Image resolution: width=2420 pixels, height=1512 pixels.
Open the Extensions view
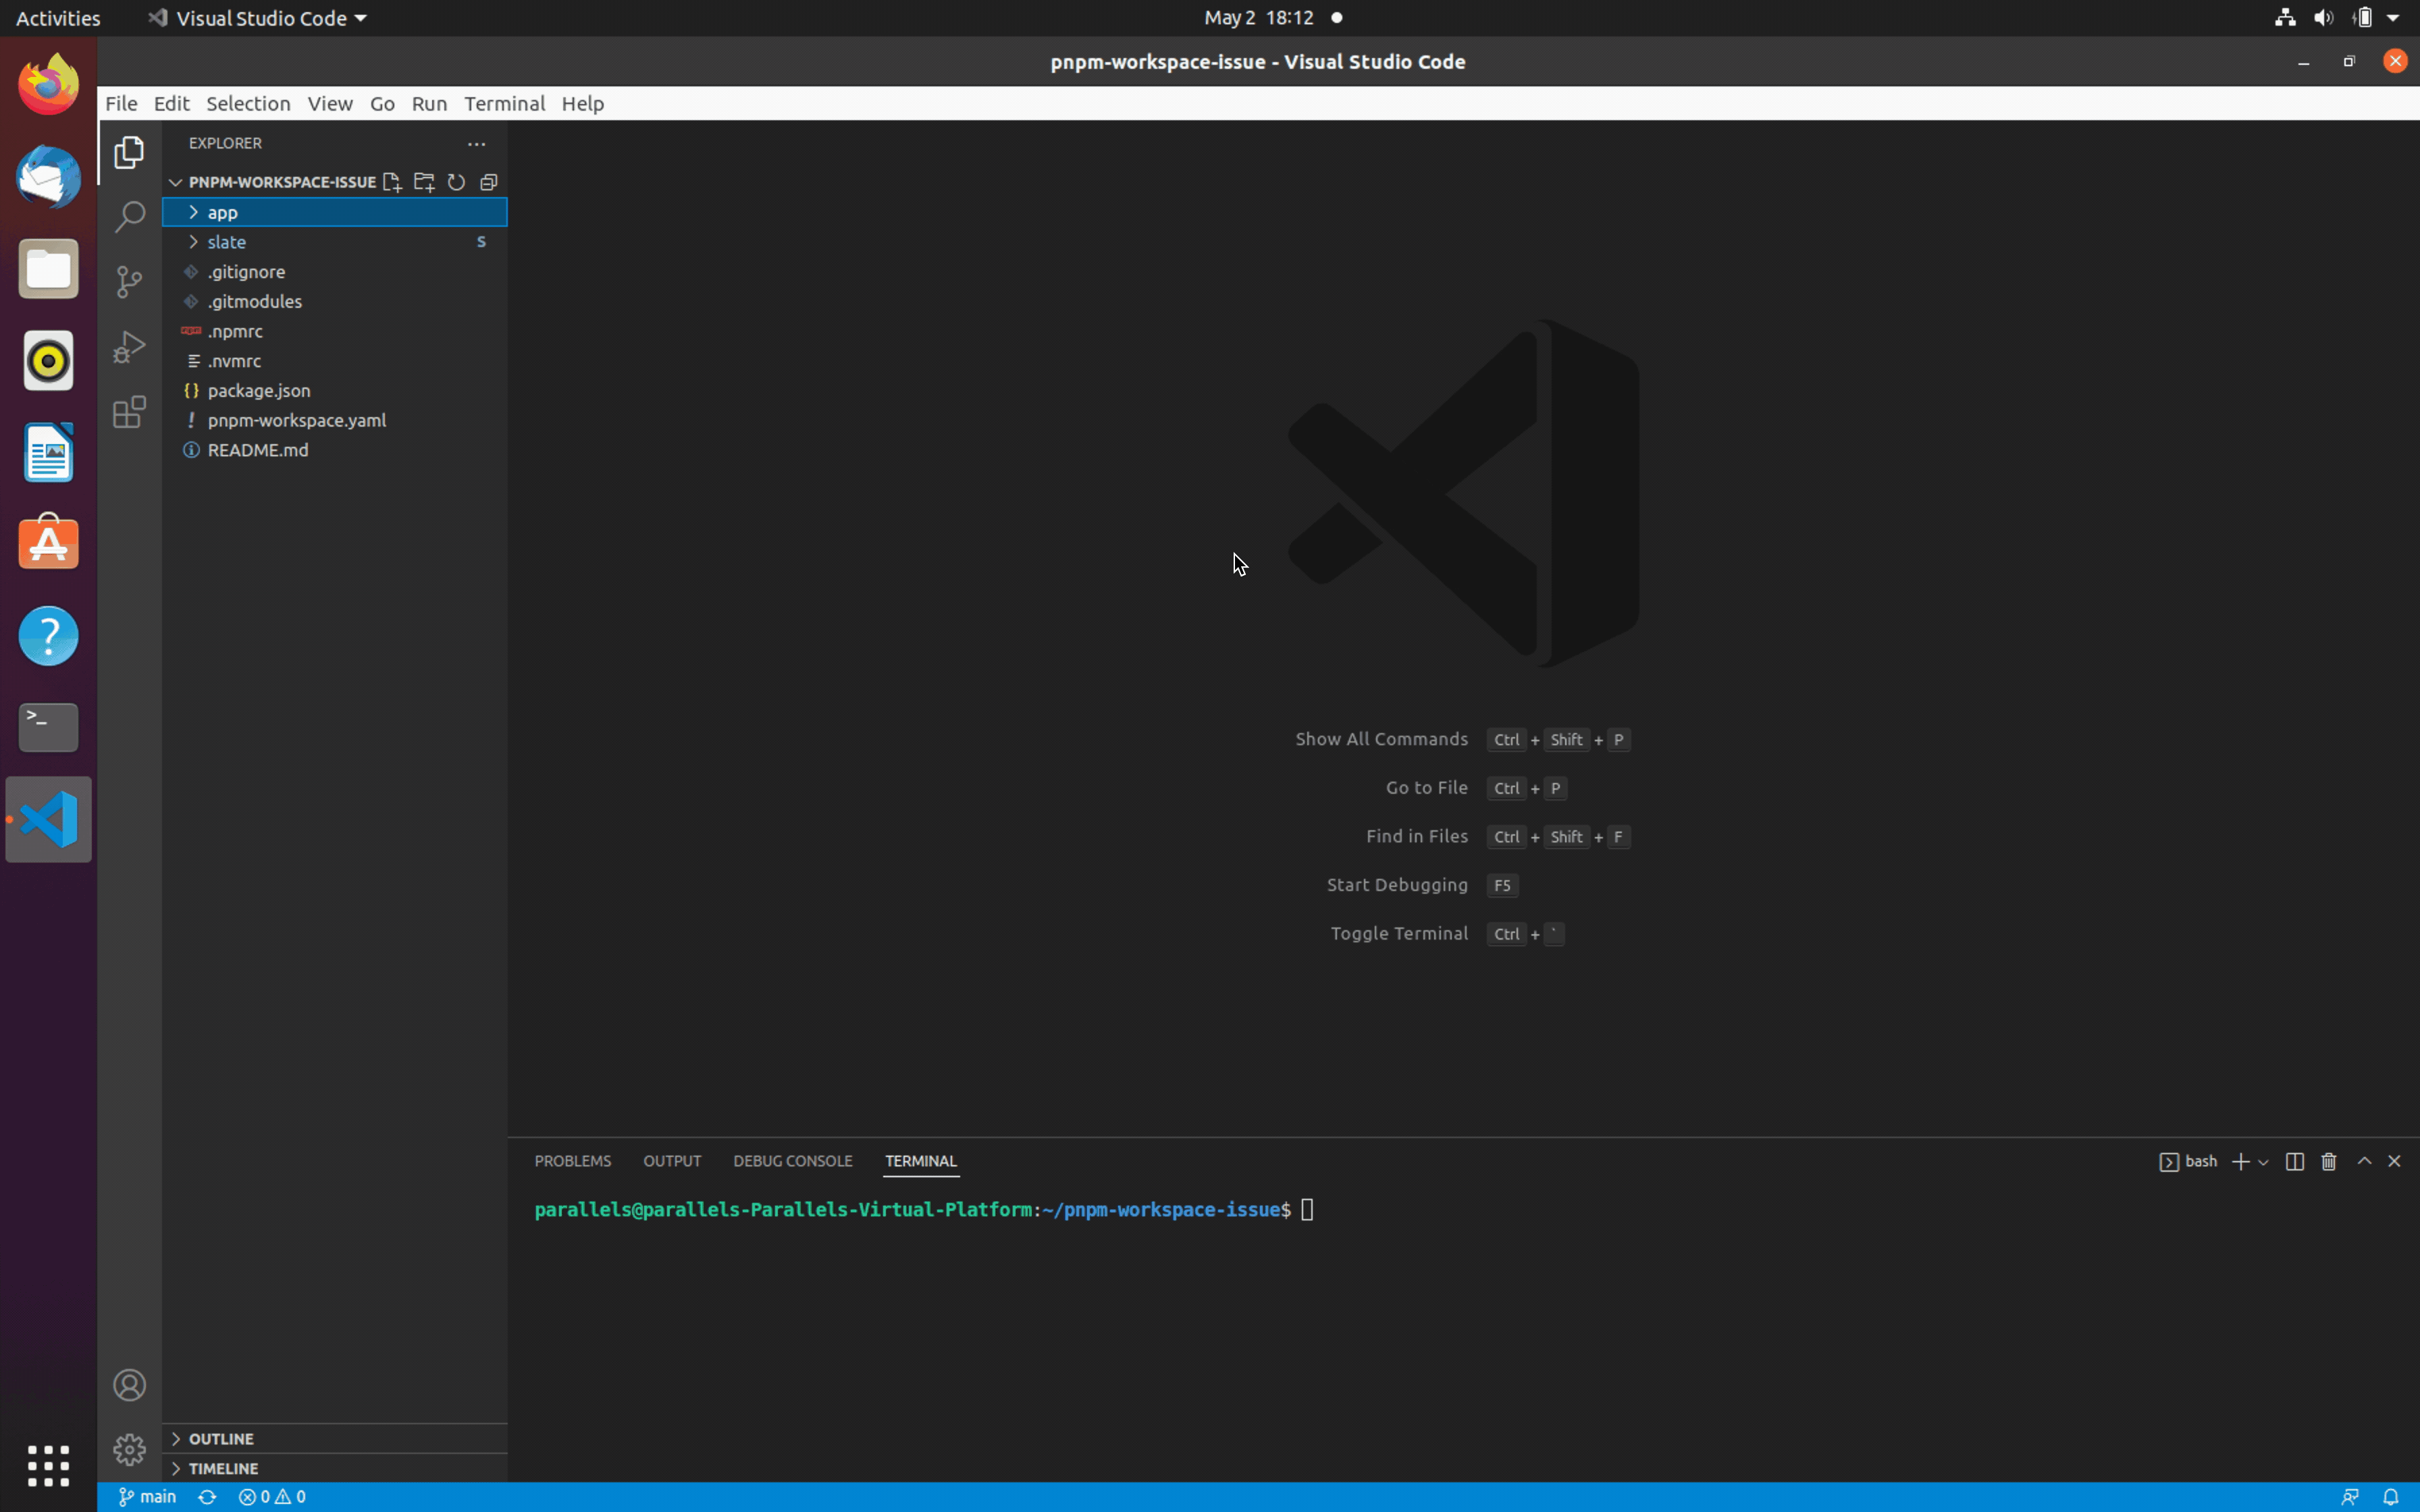point(129,412)
